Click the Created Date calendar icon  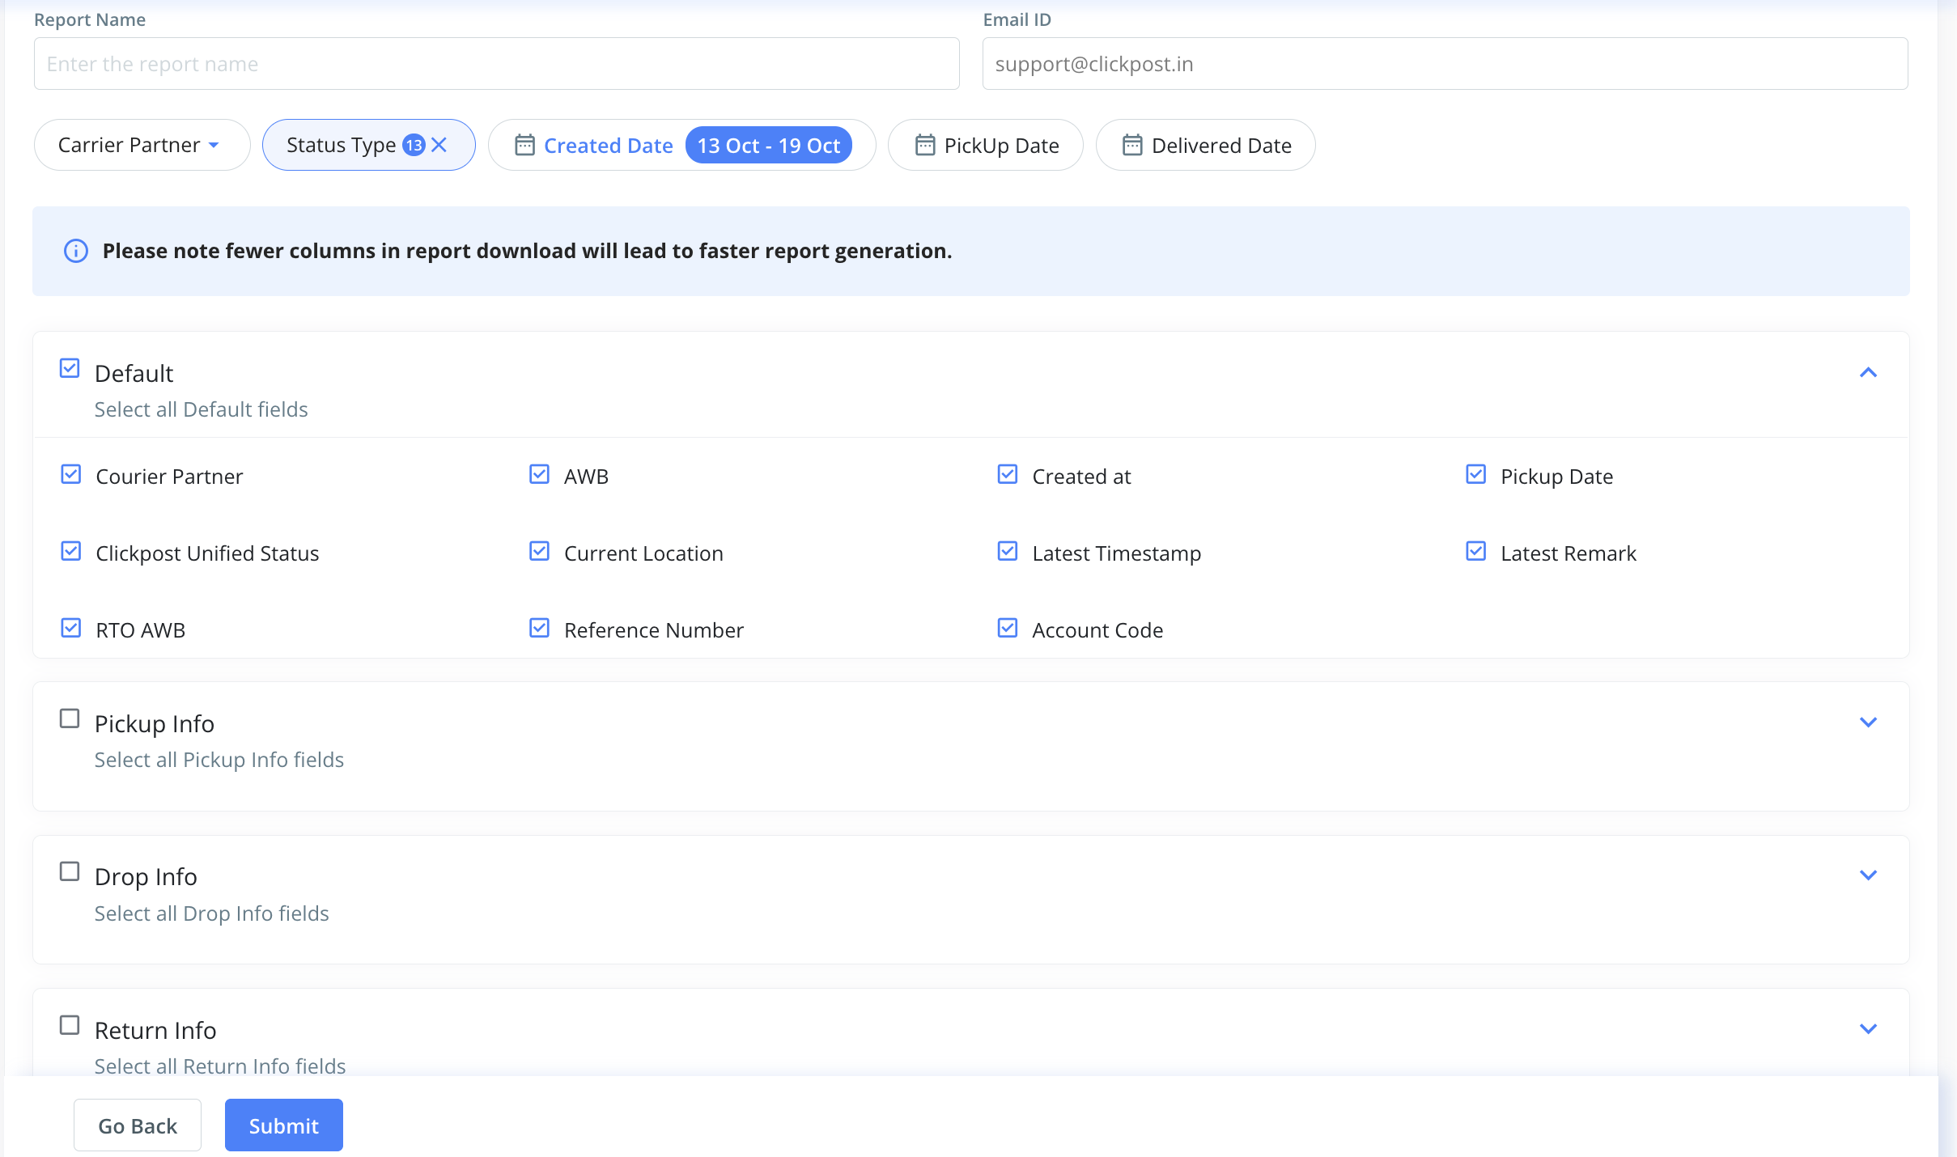click(524, 145)
